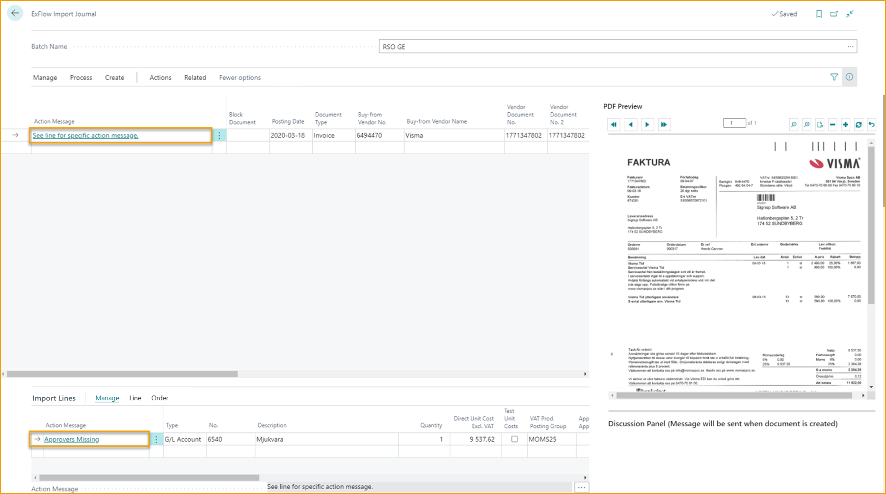Open Batch Name lookup ellipsis
The height and width of the screenshot is (494, 886).
(850, 47)
